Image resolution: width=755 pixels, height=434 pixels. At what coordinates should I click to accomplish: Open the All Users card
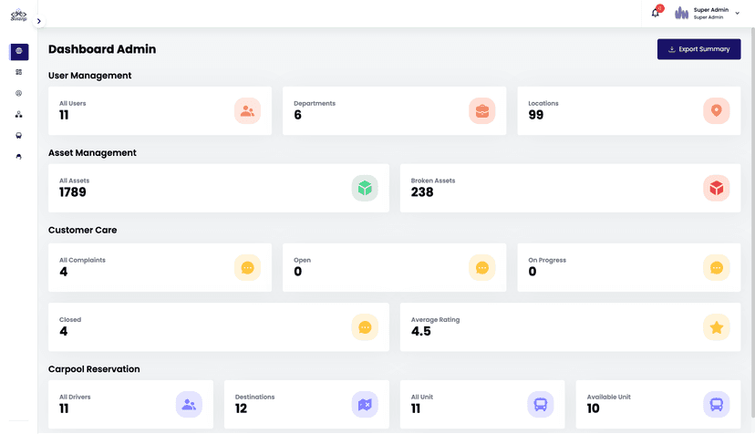coord(160,111)
